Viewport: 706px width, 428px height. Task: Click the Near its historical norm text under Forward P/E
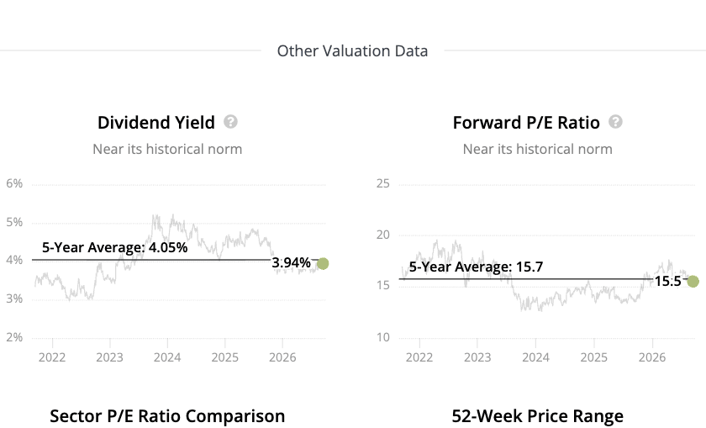click(x=538, y=149)
